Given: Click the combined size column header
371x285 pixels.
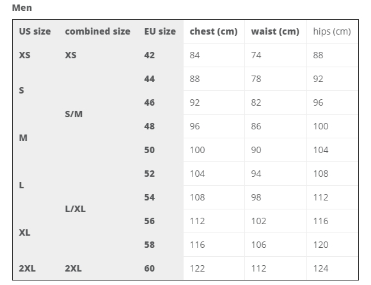Looking at the screenshot, I should tap(97, 31).
